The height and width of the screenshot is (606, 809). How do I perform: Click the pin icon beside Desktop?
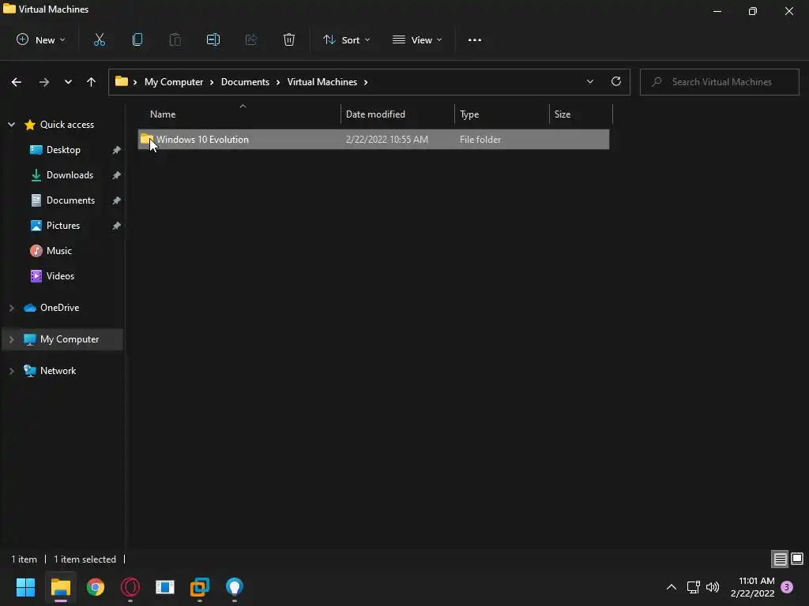click(x=117, y=150)
